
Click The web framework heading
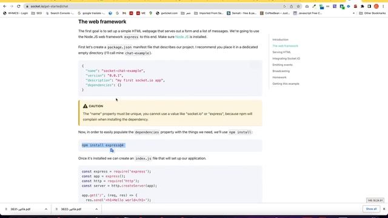point(102,22)
